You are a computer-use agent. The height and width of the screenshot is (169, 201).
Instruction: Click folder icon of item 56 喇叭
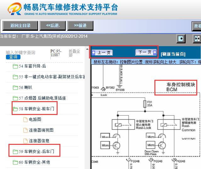[x=15, y=88]
